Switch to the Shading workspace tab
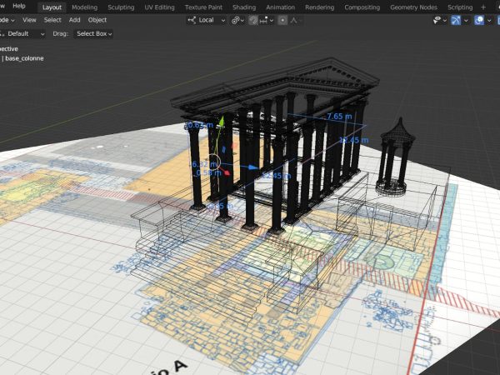Image resolution: width=500 pixels, height=375 pixels. point(244,7)
